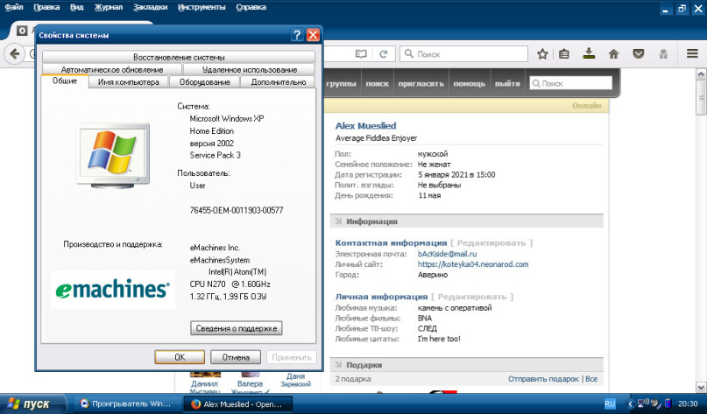The width and height of the screenshot is (707, 414).
Task: Click the Firefox back arrow button
Action: (x=14, y=54)
